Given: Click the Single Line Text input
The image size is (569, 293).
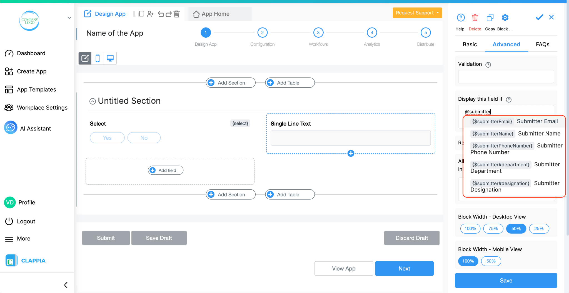Looking at the screenshot, I should click(x=351, y=138).
